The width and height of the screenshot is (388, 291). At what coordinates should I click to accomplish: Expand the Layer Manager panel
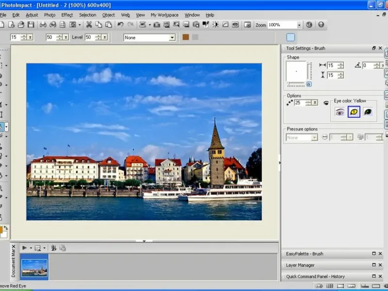374,265
